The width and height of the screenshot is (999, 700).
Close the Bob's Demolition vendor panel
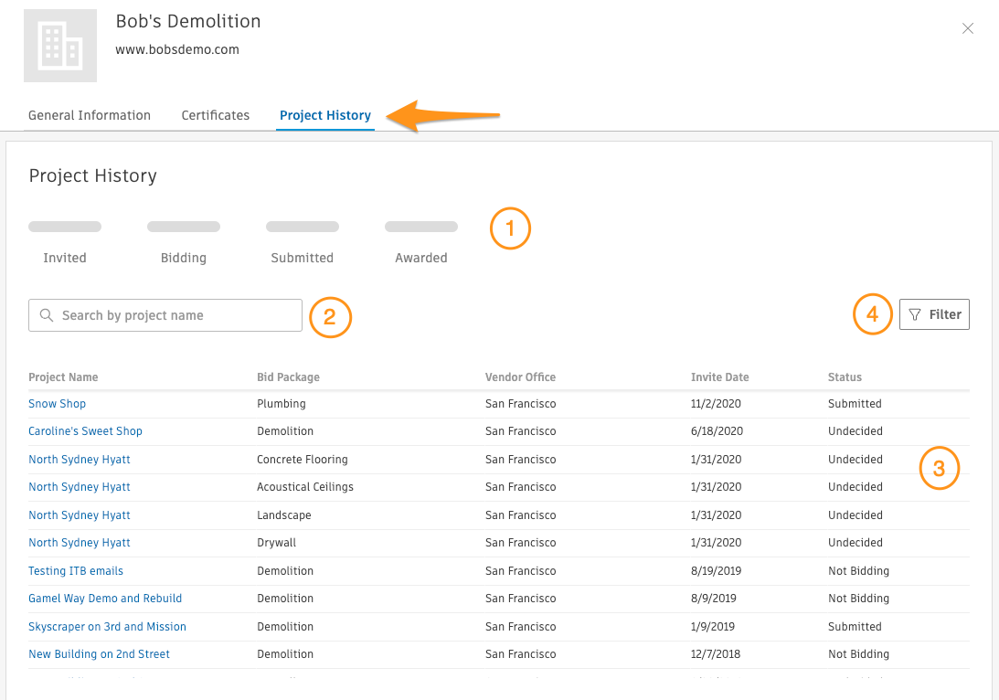point(967,28)
